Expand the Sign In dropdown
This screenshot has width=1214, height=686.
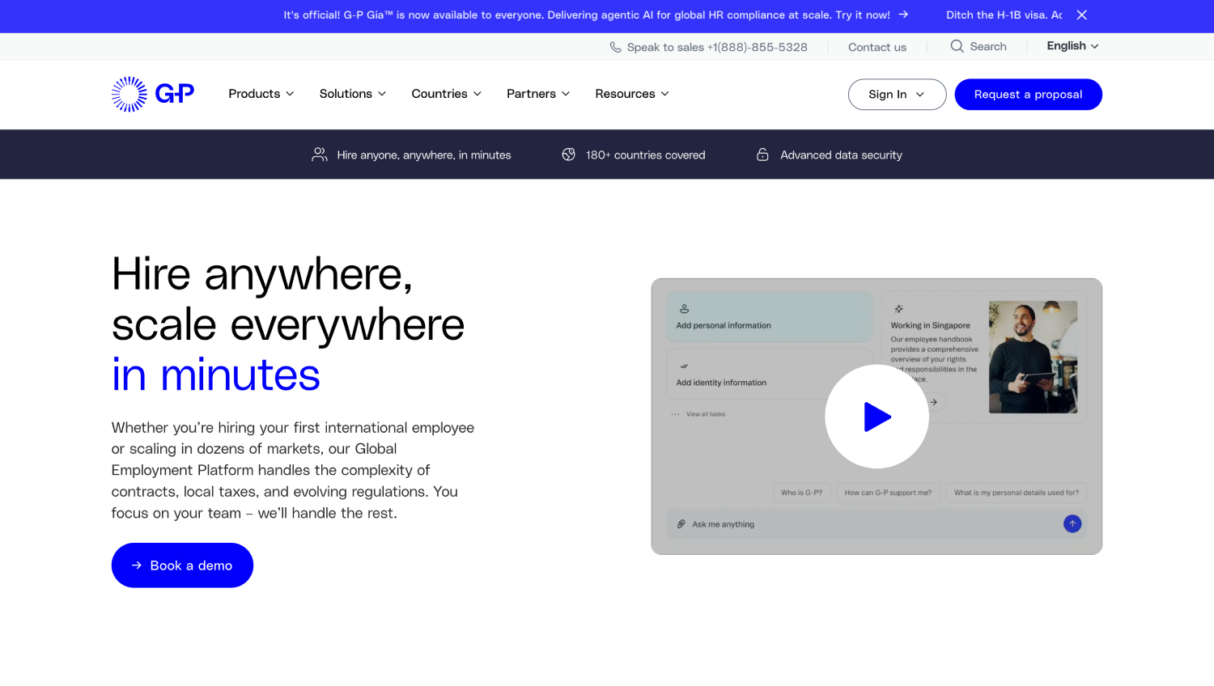pos(897,95)
